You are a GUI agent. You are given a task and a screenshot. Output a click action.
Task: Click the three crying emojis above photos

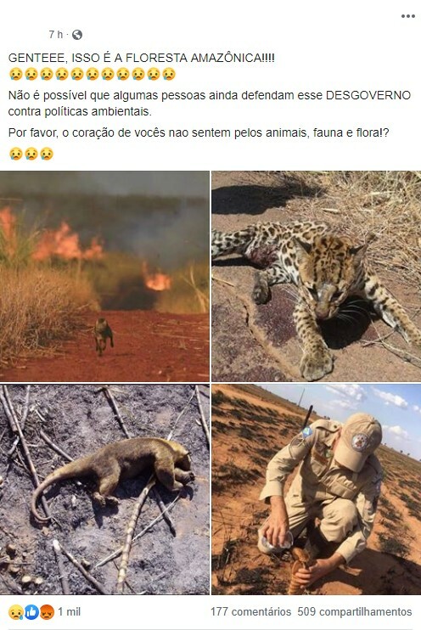tap(31, 154)
